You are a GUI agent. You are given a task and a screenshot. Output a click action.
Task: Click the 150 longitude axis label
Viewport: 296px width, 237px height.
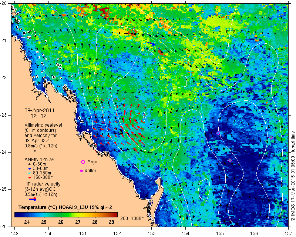point(49,234)
